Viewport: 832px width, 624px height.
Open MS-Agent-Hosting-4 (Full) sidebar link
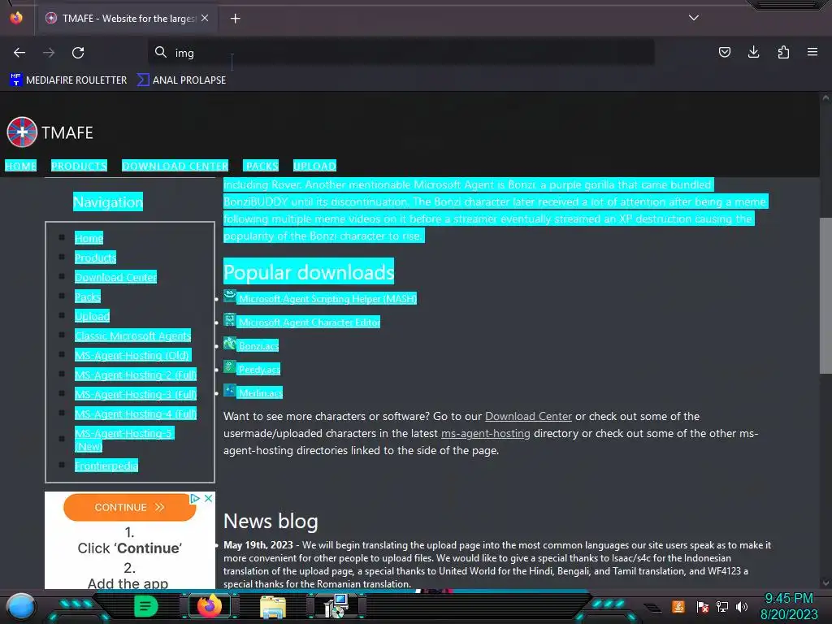pyautogui.click(x=136, y=414)
